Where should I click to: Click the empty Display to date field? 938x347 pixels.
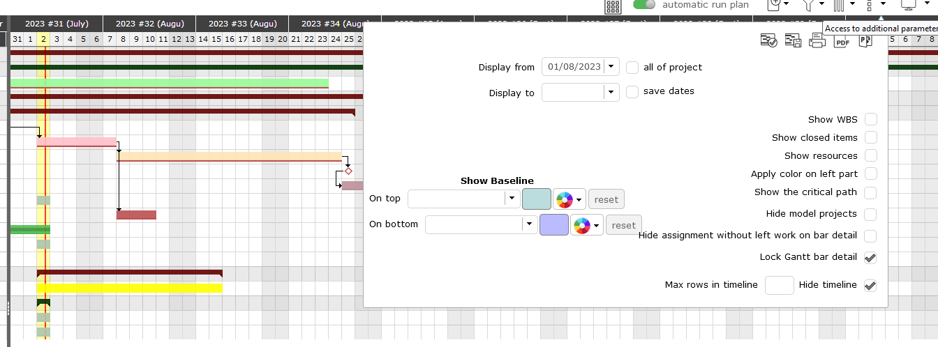pyautogui.click(x=574, y=92)
